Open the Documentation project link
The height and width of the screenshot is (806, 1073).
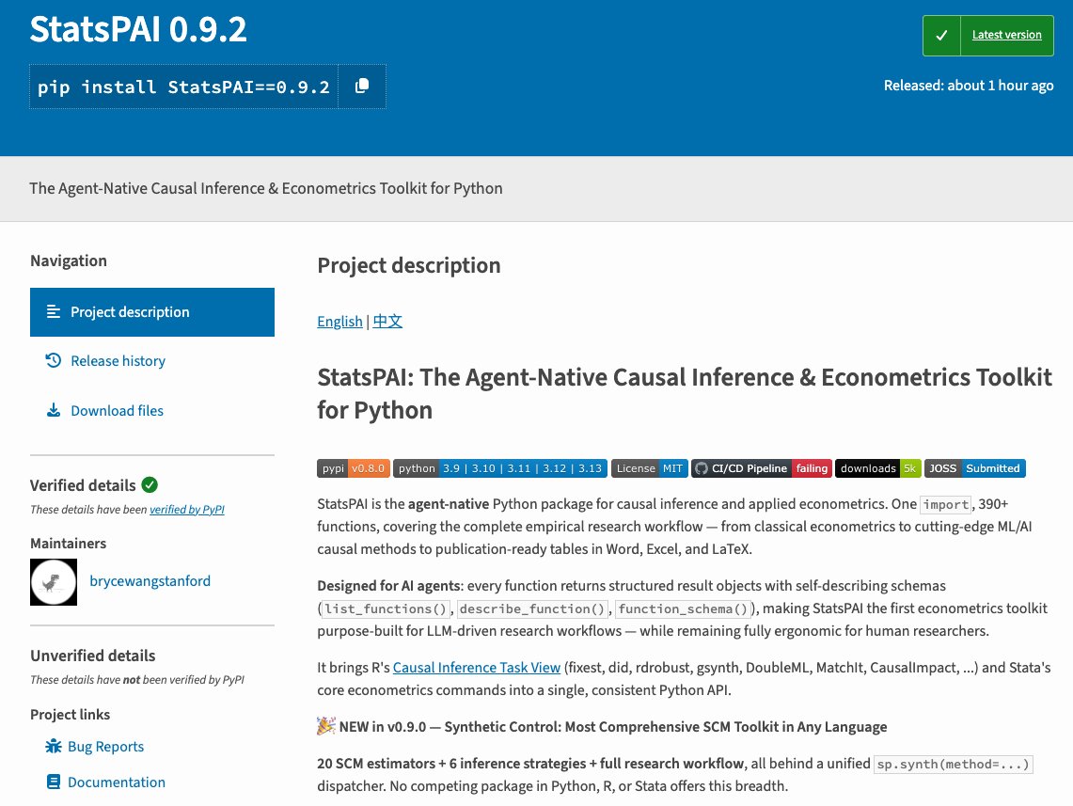[117, 782]
